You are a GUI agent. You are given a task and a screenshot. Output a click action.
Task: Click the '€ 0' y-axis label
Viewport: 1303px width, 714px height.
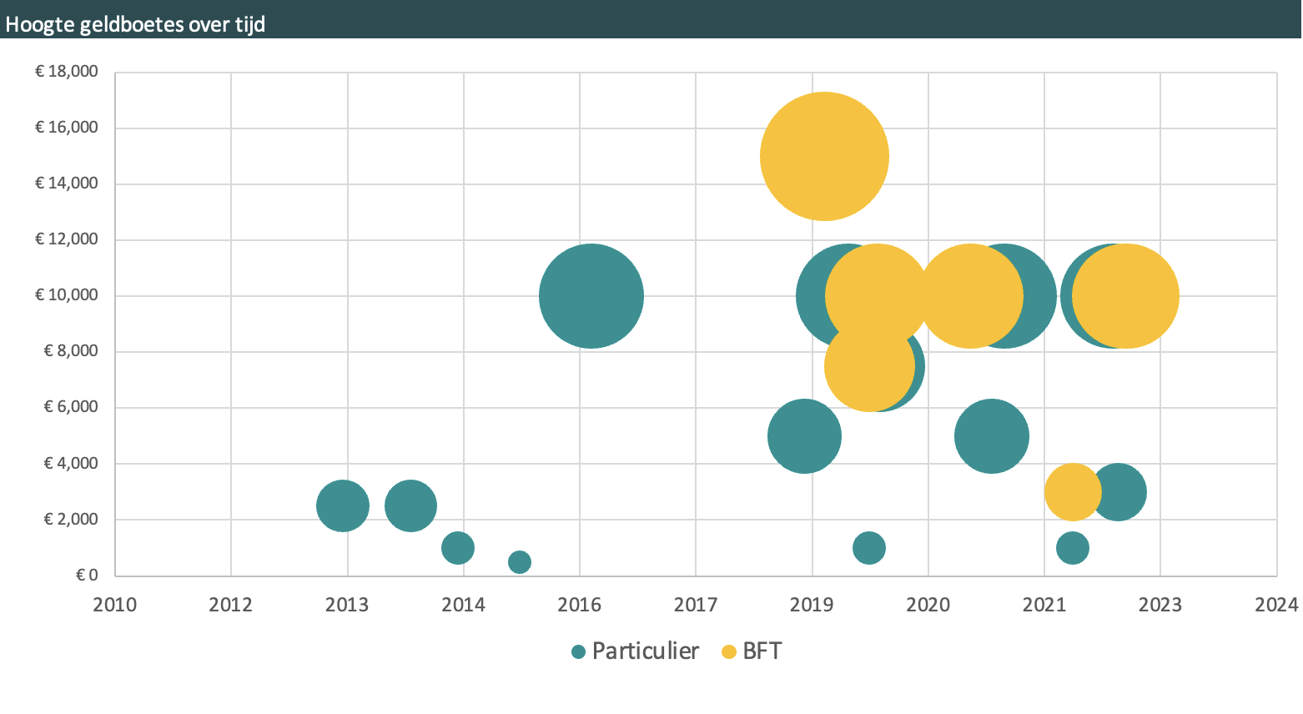(87, 576)
